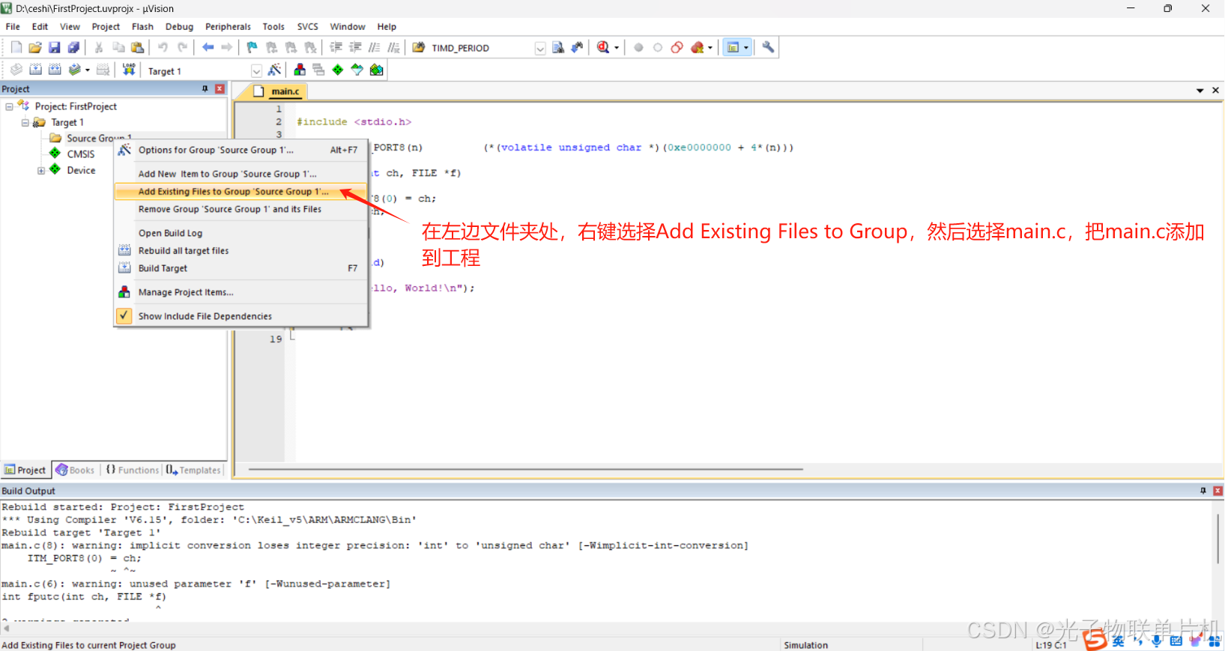
Task: Click the Undo arrow icon
Action: pos(163,47)
